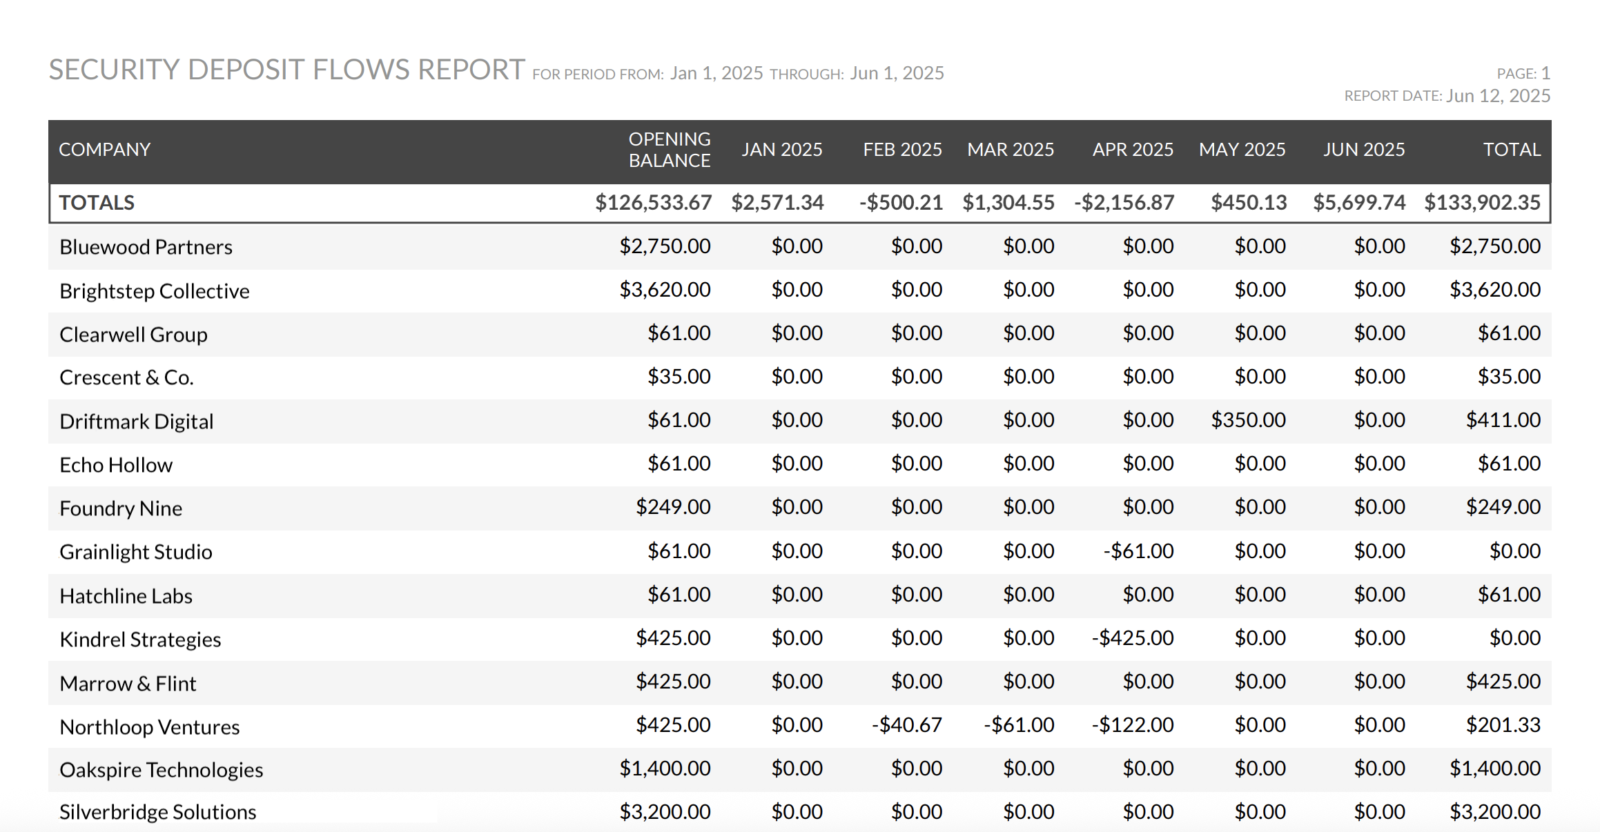The height and width of the screenshot is (832, 1600).
Task: Select Driftmark Digital's $350.00 May value
Action: click(x=1248, y=420)
